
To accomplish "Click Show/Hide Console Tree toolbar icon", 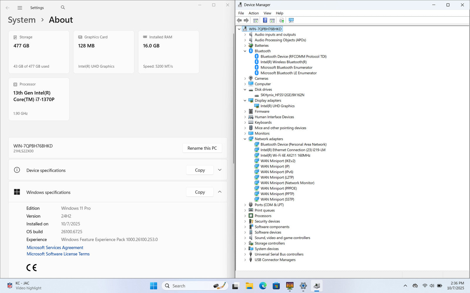I will 256,21.
